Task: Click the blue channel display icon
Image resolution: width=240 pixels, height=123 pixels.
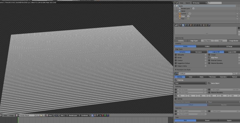Action: point(108,116)
